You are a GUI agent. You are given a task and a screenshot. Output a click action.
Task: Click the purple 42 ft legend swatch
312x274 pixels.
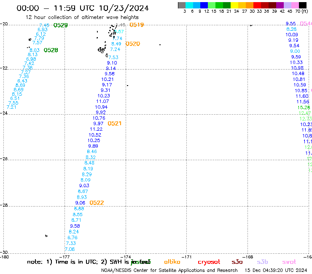pyautogui.click(x=280, y=5)
